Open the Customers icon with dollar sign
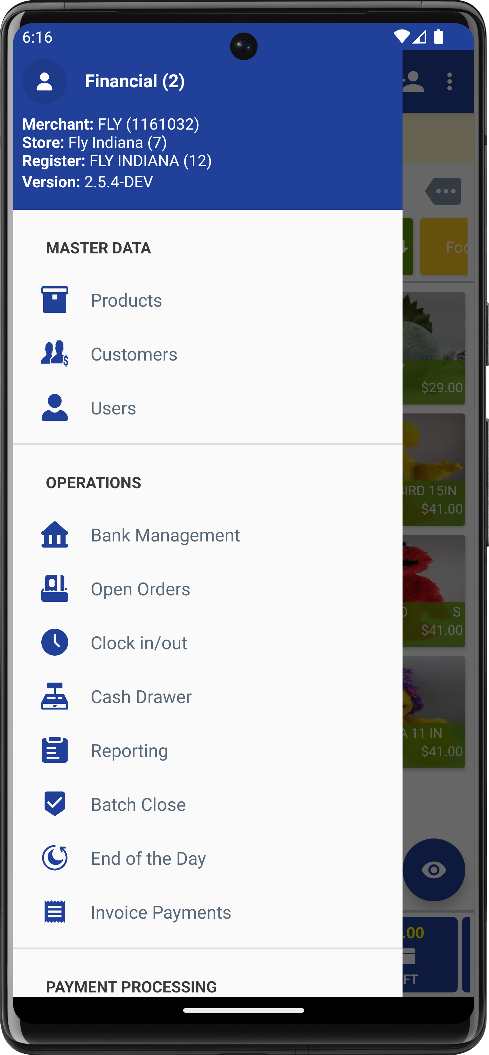The image size is (489, 1055). [55, 353]
